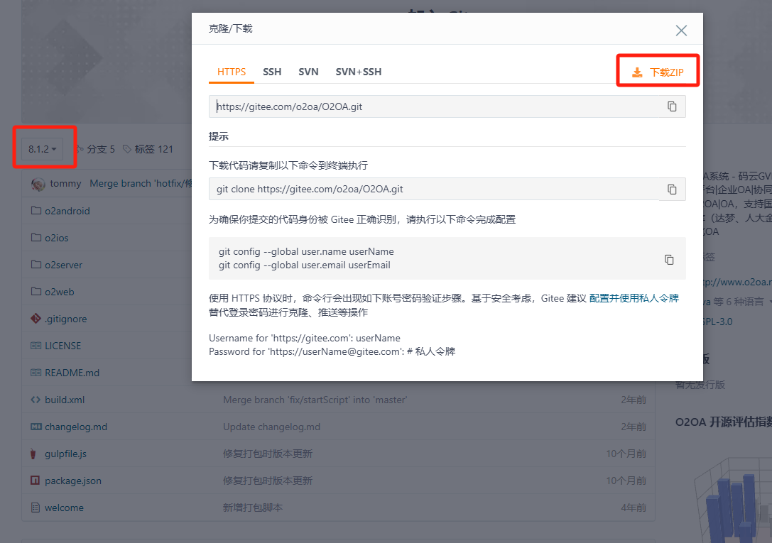This screenshot has height=543, width=772.
Task: Click the markdown icon beside changelog.md
Action: click(36, 427)
